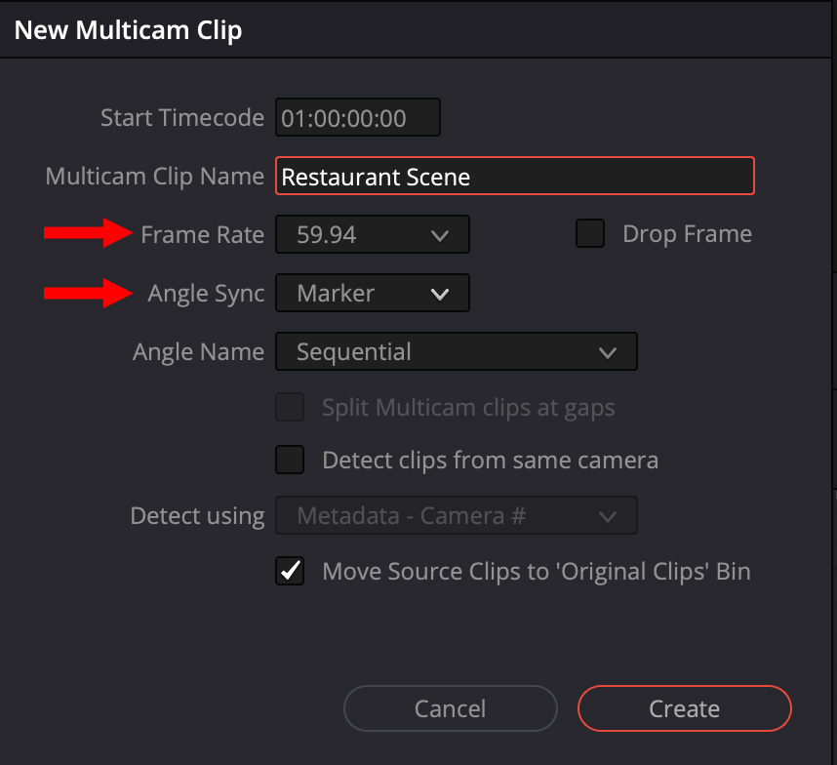
Task: Click the Drop Frame label text
Action: tap(688, 234)
